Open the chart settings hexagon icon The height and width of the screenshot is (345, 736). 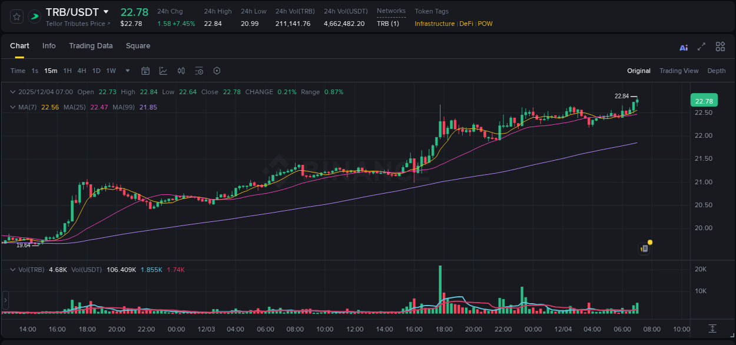click(x=216, y=71)
